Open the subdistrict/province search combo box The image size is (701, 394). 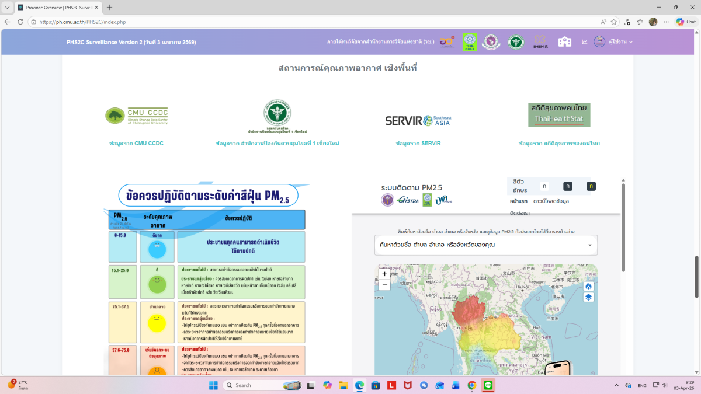tap(485, 245)
